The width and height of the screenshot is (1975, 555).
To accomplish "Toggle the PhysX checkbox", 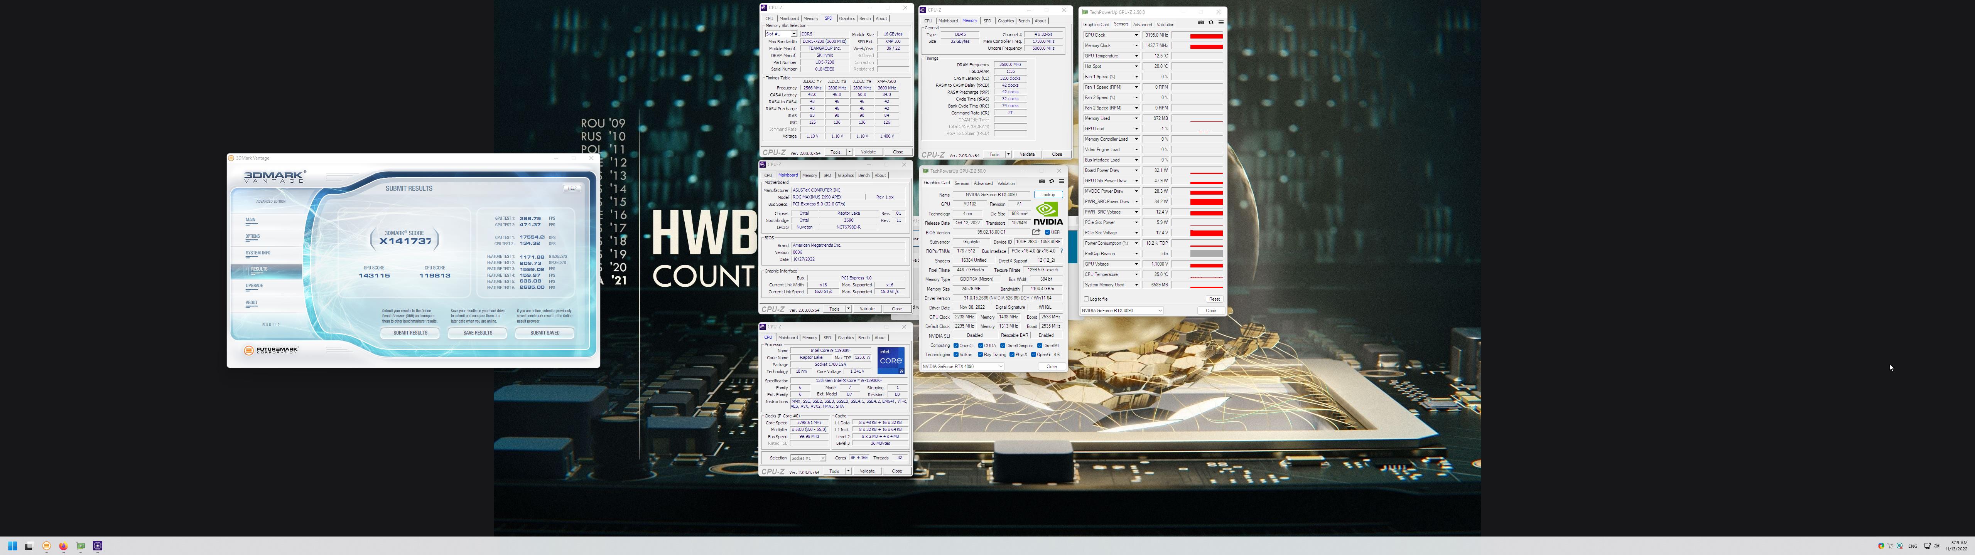I will tap(1012, 355).
